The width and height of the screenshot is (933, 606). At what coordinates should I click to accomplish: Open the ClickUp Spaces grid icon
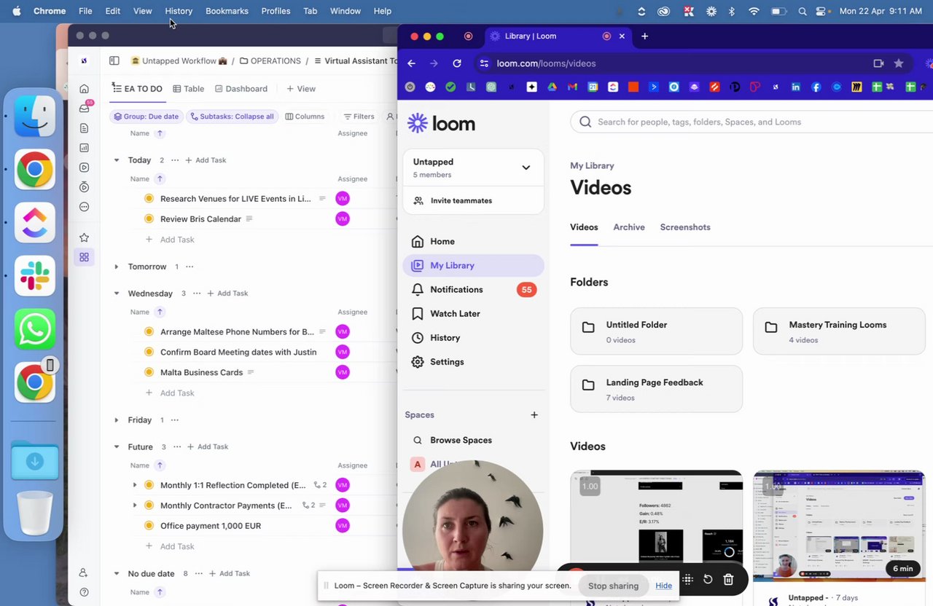[x=85, y=257]
